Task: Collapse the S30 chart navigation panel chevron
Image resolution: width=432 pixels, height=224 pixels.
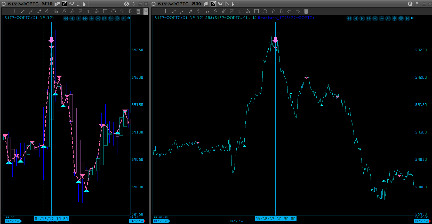Action: click(412, 18)
